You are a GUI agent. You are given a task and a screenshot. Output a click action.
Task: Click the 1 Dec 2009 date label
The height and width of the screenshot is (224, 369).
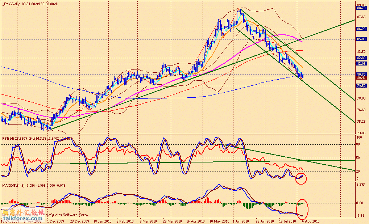coord(55,221)
